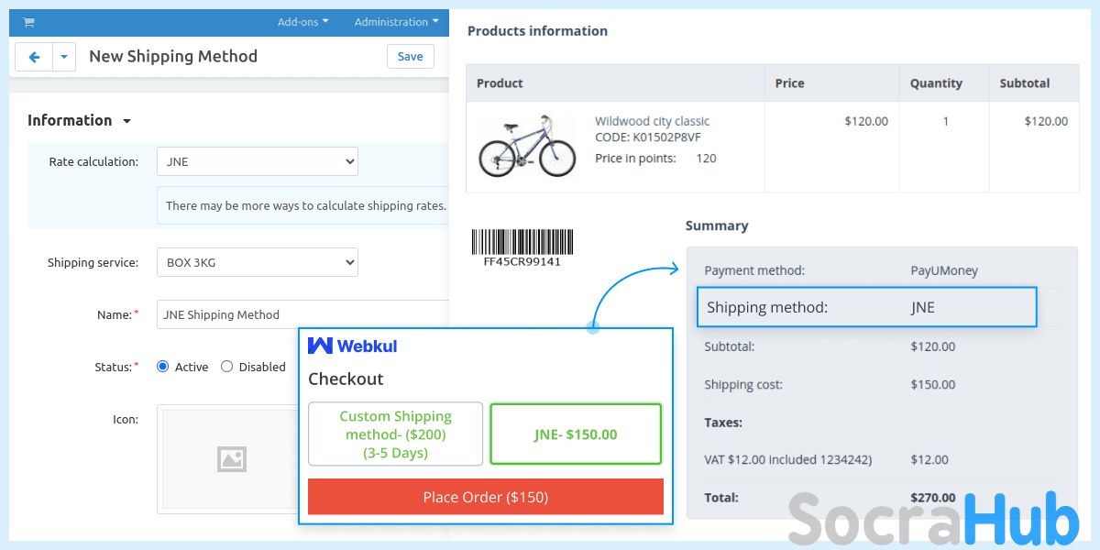This screenshot has height=550, width=1100.
Task: Open the dropdown caret beside back arrow
Action: (64, 57)
